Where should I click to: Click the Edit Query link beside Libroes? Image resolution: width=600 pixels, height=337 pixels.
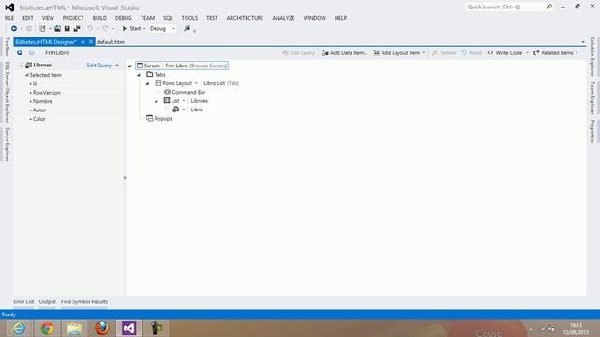(x=98, y=66)
